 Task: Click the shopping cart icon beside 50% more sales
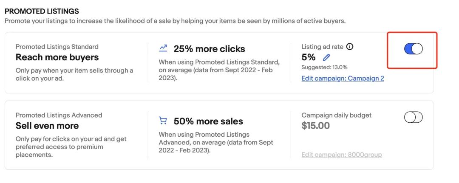coord(163,121)
